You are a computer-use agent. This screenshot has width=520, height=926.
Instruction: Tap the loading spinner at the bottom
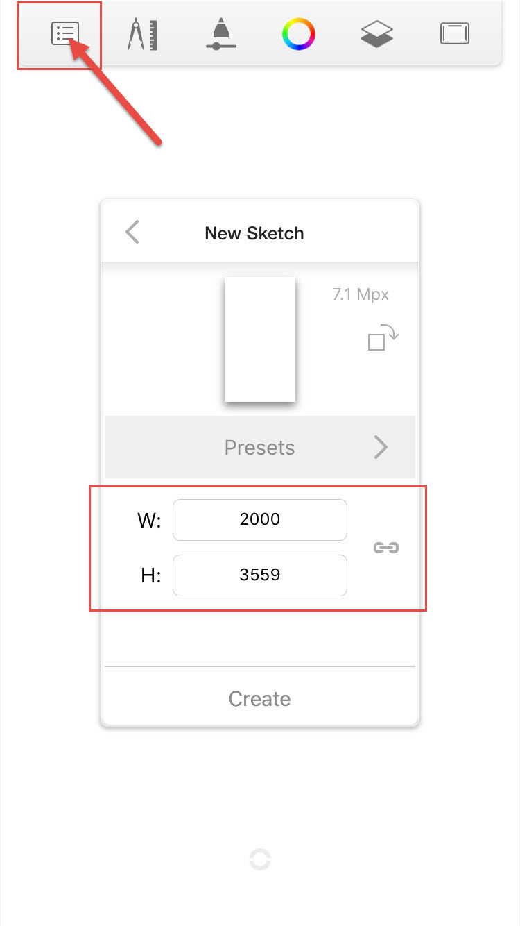coord(259,860)
